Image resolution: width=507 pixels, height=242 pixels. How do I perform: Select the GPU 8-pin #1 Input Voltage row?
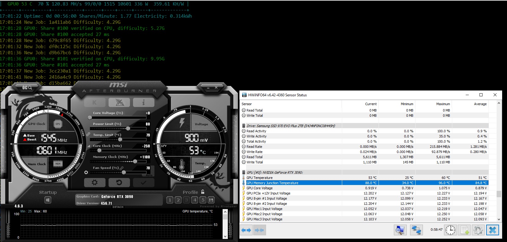[365, 198]
